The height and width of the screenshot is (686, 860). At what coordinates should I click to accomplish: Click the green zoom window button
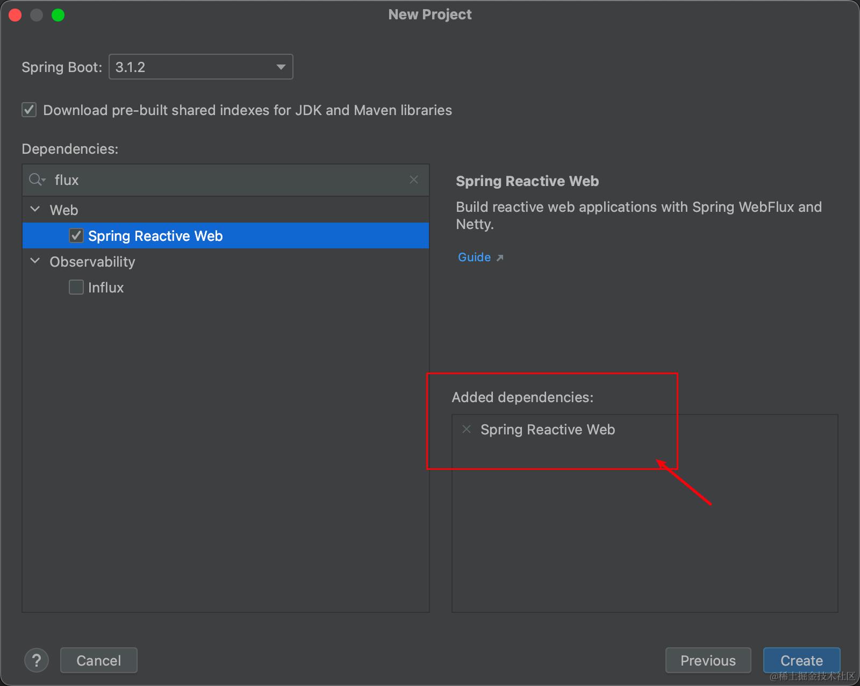[58, 15]
